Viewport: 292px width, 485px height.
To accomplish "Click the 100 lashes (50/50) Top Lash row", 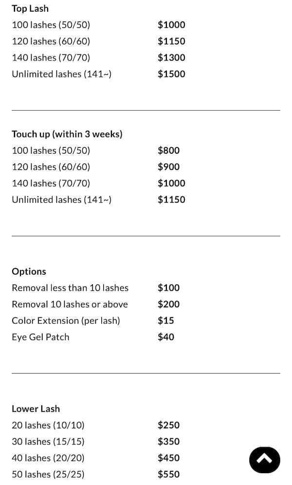I will (98, 25).
